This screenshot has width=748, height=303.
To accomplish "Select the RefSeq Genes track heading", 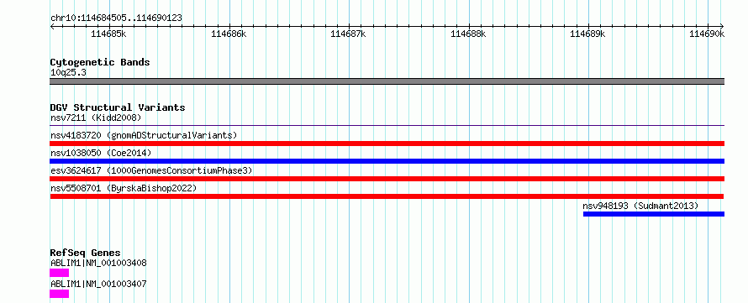I will (86, 253).
